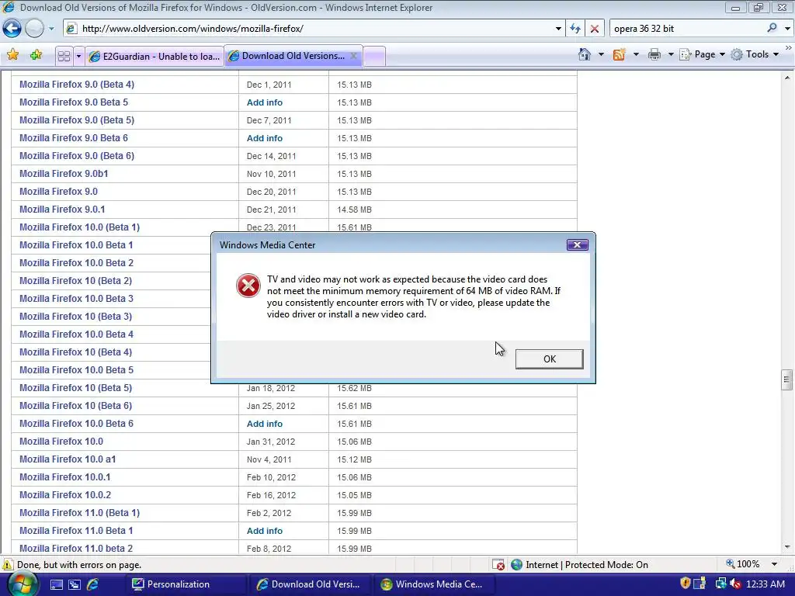Open the search provider dropdown arrow

[787, 29]
